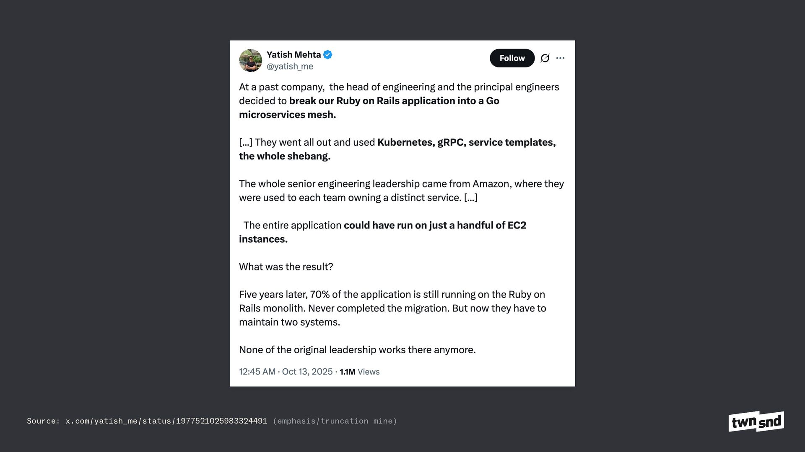
Task: Click bold text "Kubernetes, gRPC, service templates"
Action: (x=466, y=142)
